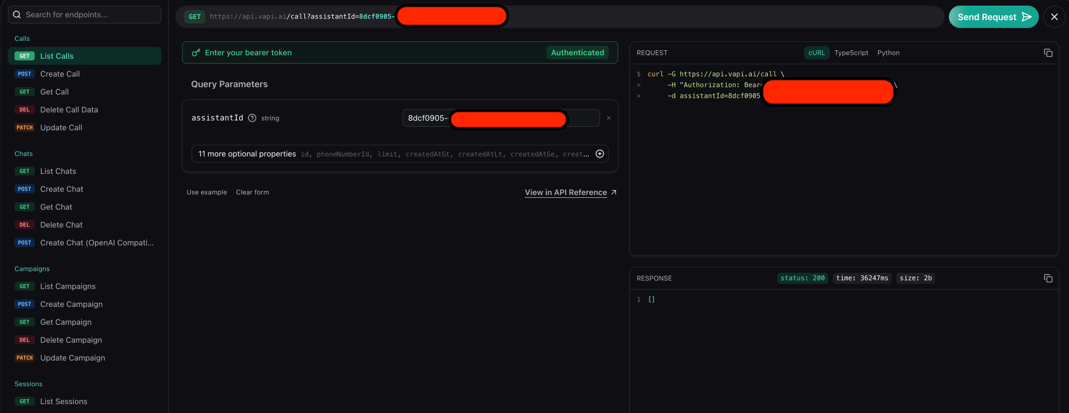Open Create Chat (OpenAI Compatible) endpoint
This screenshot has width=1069, height=413.
click(84, 243)
